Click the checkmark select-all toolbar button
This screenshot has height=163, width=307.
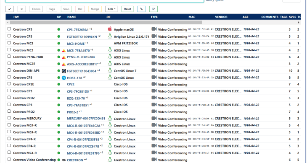[10, 9]
